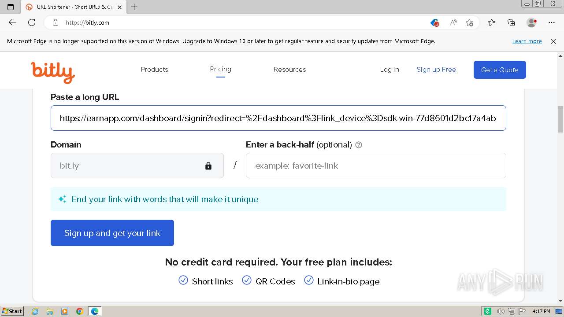The image size is (564, 317).
Task: Open the Windows Start menu
Action: click(x=12, y=311)
